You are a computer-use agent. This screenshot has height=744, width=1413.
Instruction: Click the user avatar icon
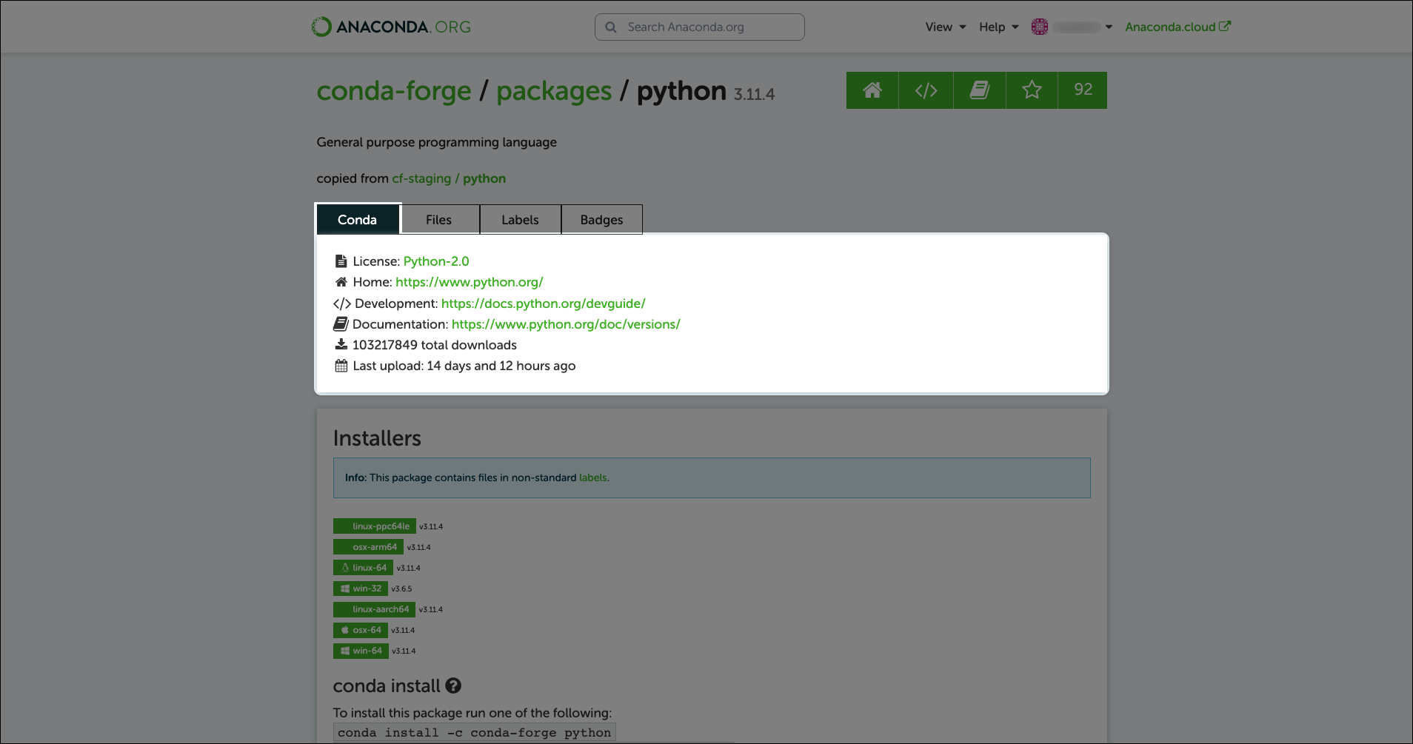1040,27
